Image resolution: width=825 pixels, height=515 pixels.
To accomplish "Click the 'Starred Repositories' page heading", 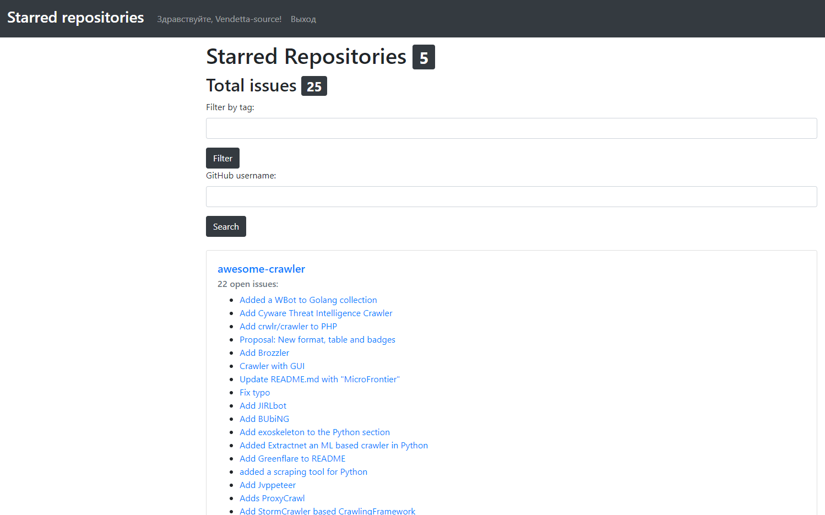I will 306,57.
